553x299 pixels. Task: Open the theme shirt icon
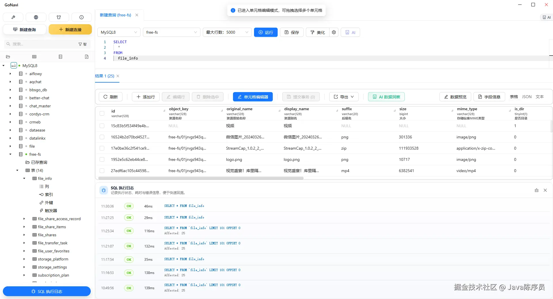coord(59,17)
